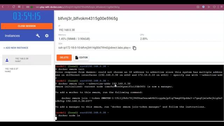This screenshot has width=224, height=126.
Task: Open the wrench tool next to Instances
Action: coord(38,36)
